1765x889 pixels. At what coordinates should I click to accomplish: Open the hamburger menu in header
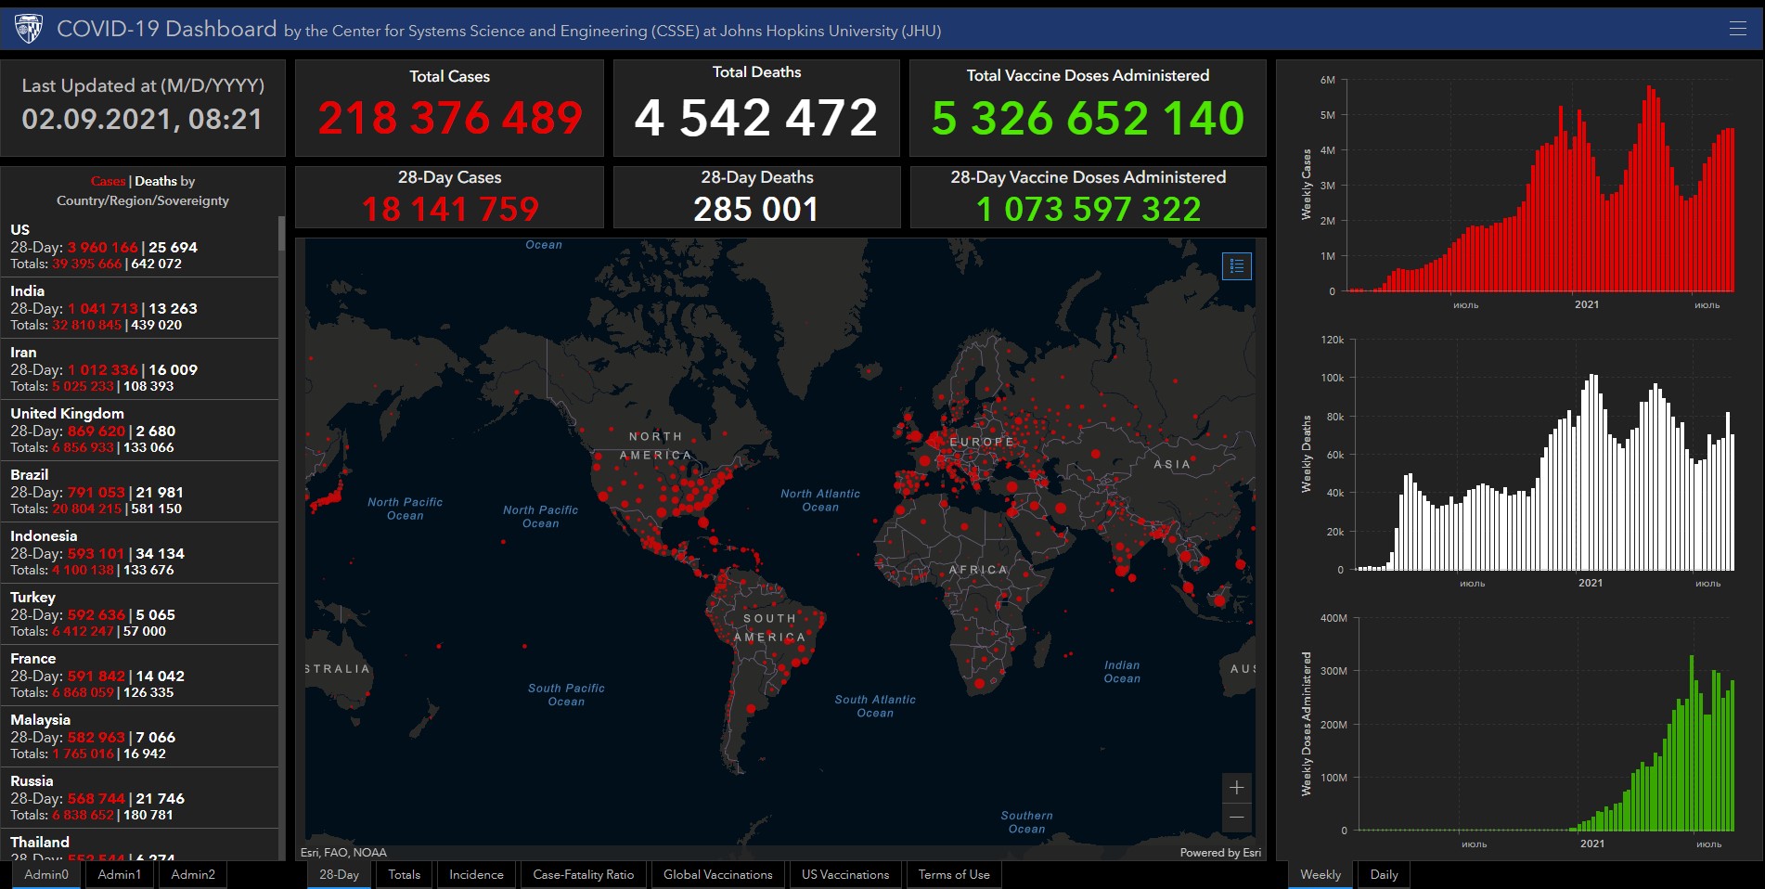(x=1737, y=29)
